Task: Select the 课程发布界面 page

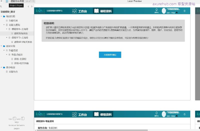Action: 21,33
